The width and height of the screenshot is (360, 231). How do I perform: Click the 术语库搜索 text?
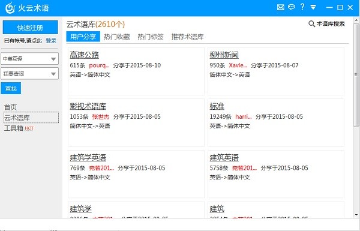[331, 23]
